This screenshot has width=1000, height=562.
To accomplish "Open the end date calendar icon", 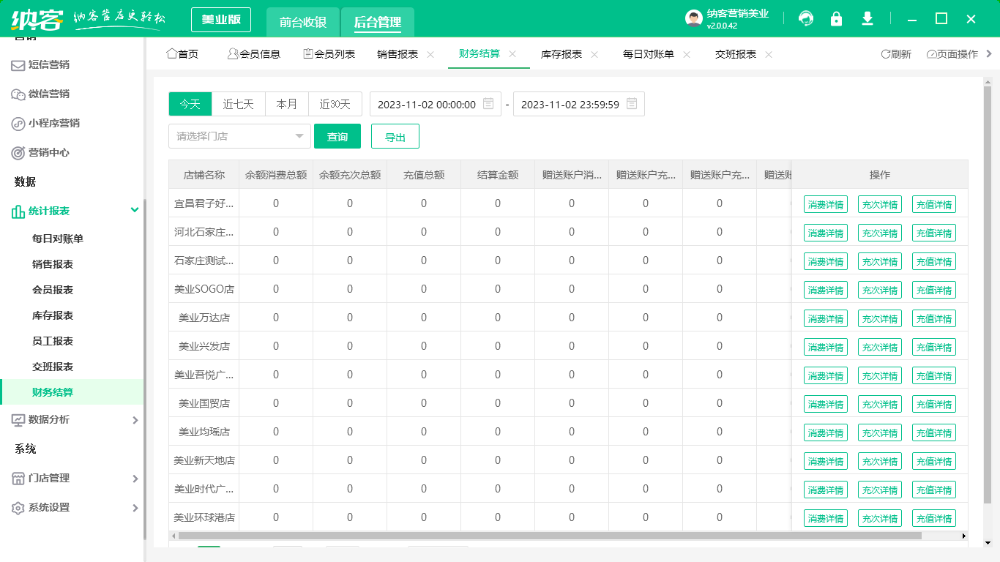I will pyautogui.click(x=632, y=104).
